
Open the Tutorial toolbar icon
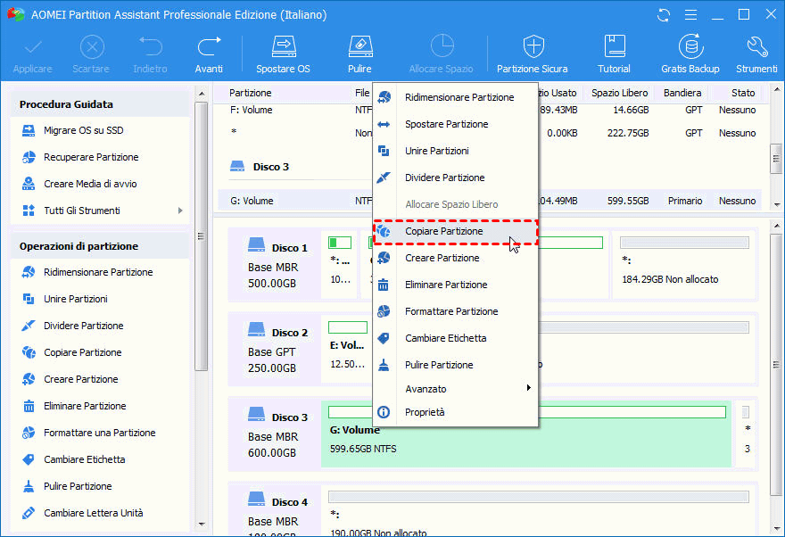coord(614,54)
